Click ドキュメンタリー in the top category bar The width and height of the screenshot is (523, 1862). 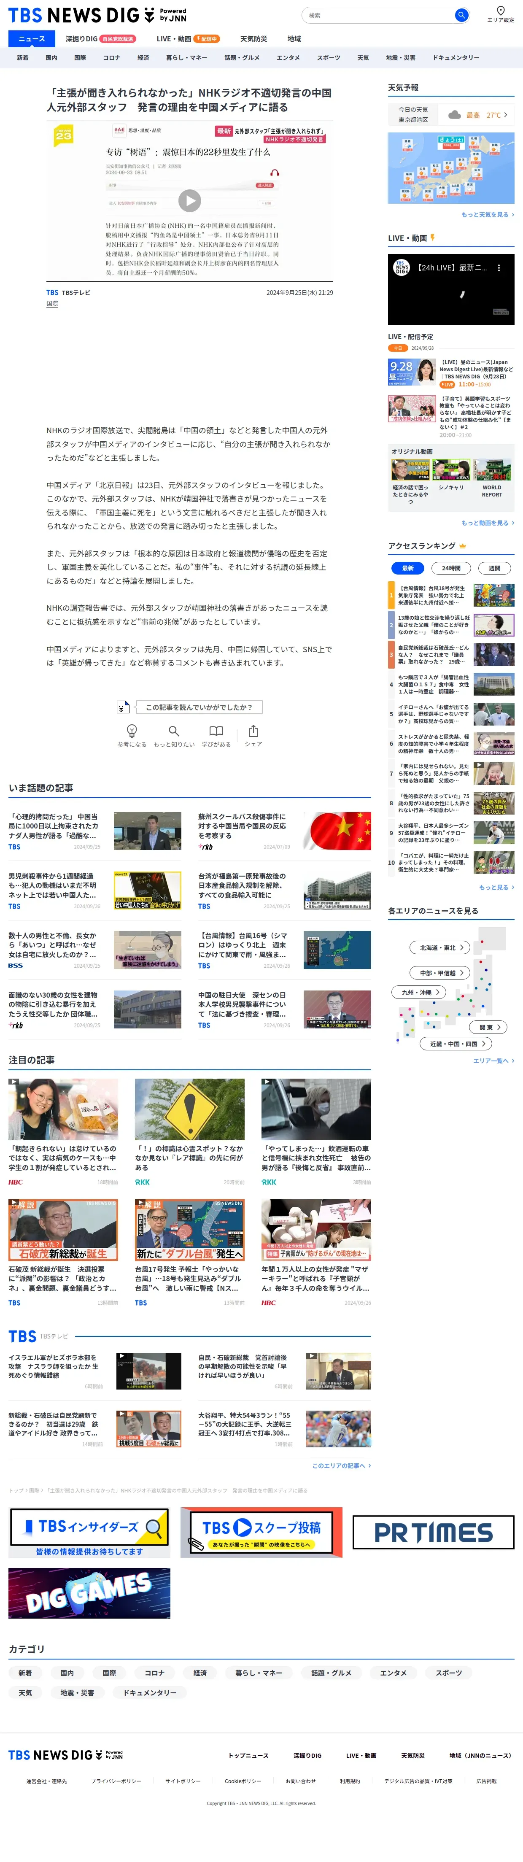(x=456, y=58)
